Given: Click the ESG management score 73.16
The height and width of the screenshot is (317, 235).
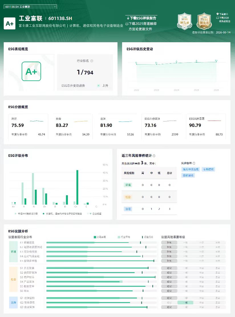Looking at the screenshot, I should click(x=151, y=125).
